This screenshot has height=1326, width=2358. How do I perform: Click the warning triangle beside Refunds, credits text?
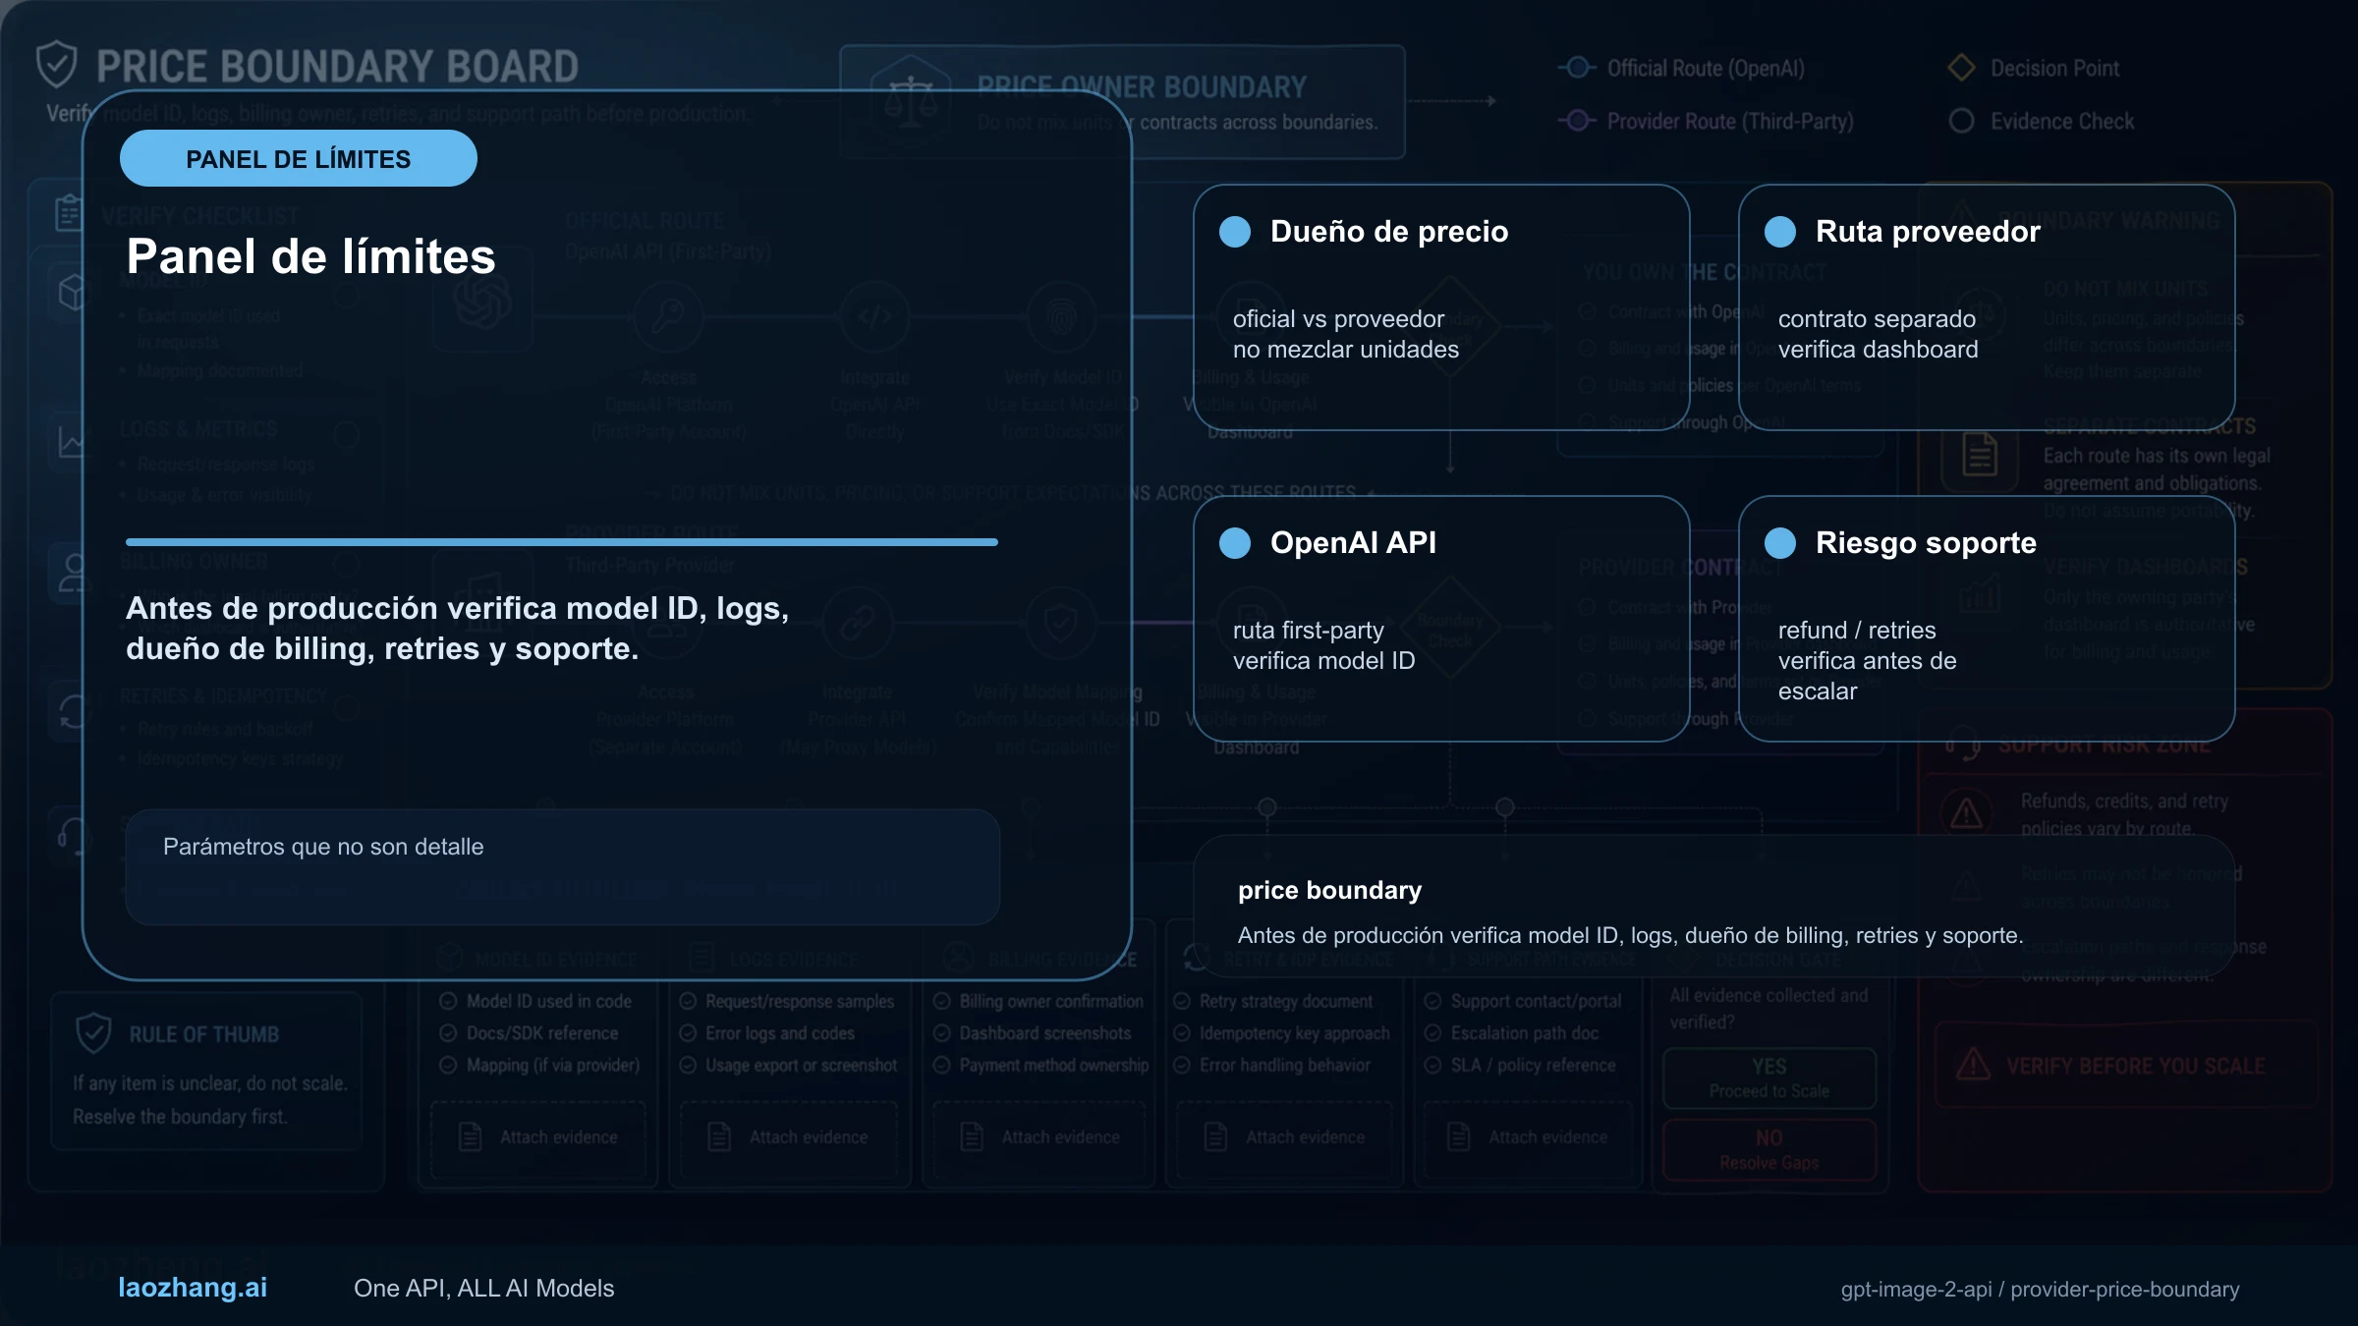point(1966,813)
